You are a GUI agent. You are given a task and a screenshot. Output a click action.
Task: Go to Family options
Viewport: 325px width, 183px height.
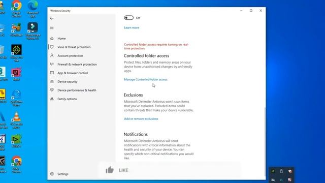tap(67, 99)
